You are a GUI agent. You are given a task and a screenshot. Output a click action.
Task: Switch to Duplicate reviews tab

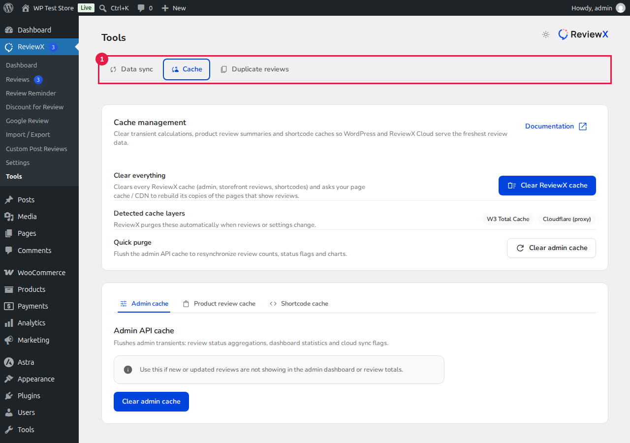tap(254, 69)
